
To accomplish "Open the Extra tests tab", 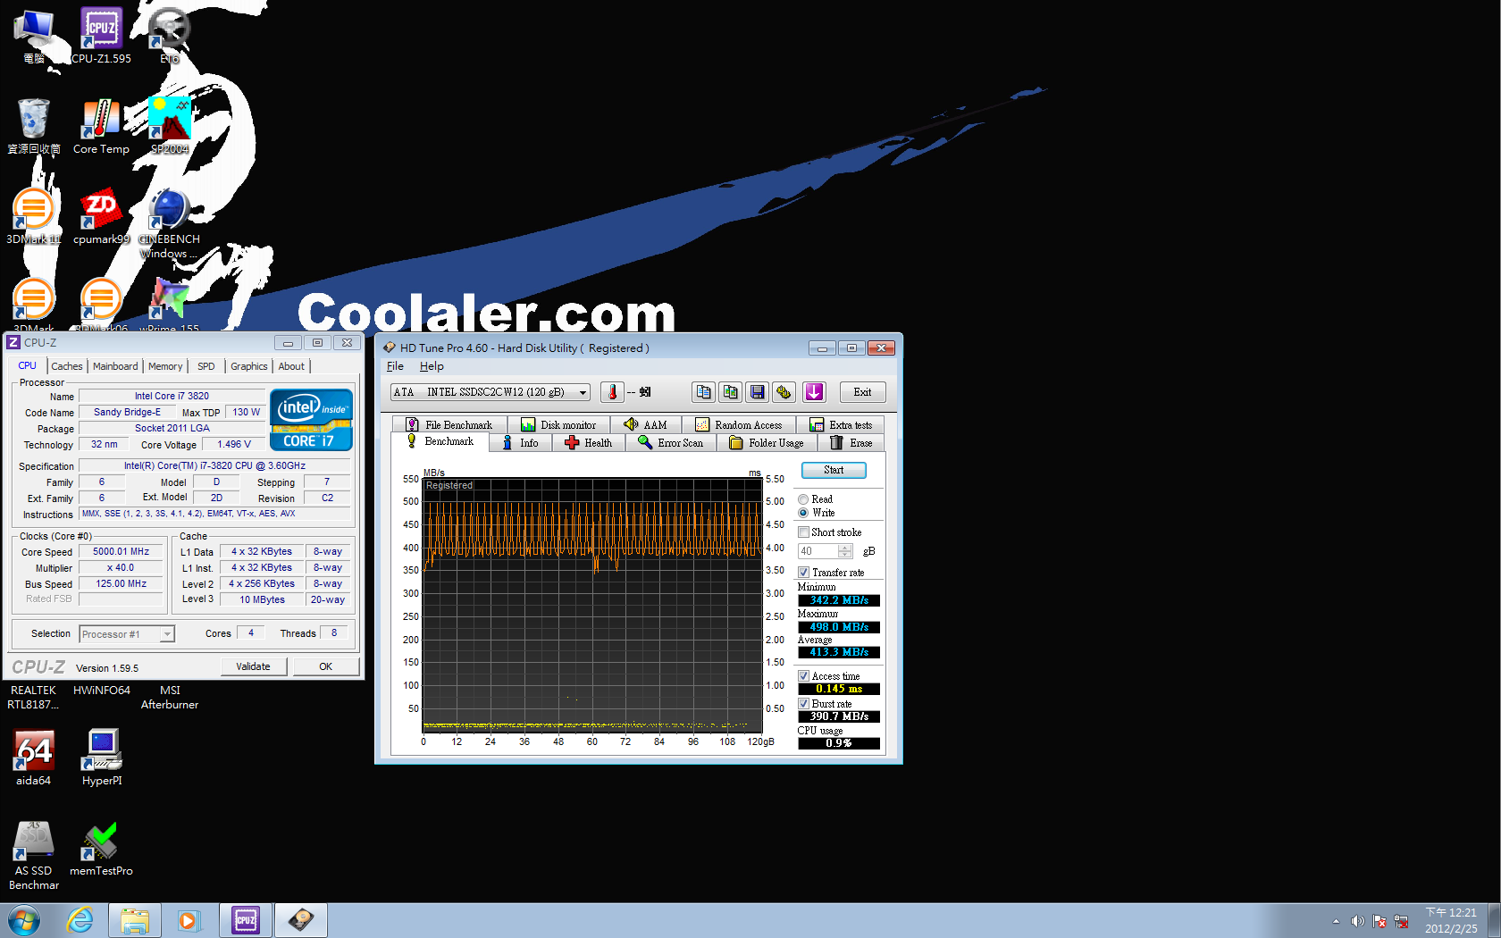I will pos(841,425).
